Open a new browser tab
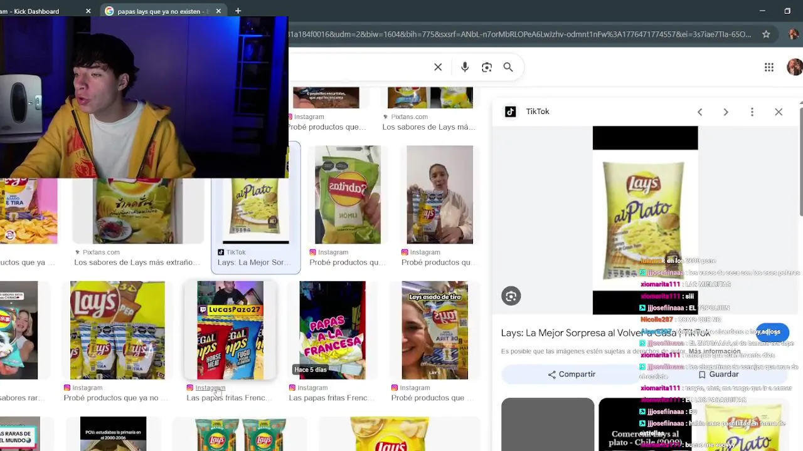Screen dimensions: 803x451 [238, 11]
